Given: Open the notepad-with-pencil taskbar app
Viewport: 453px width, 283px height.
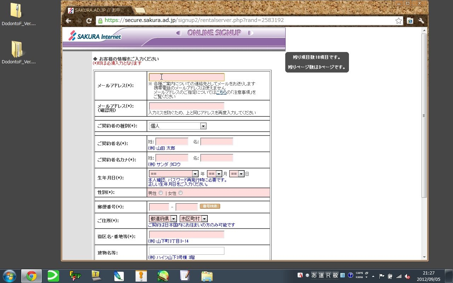Looking at the screenshot, I should (185, 276).
